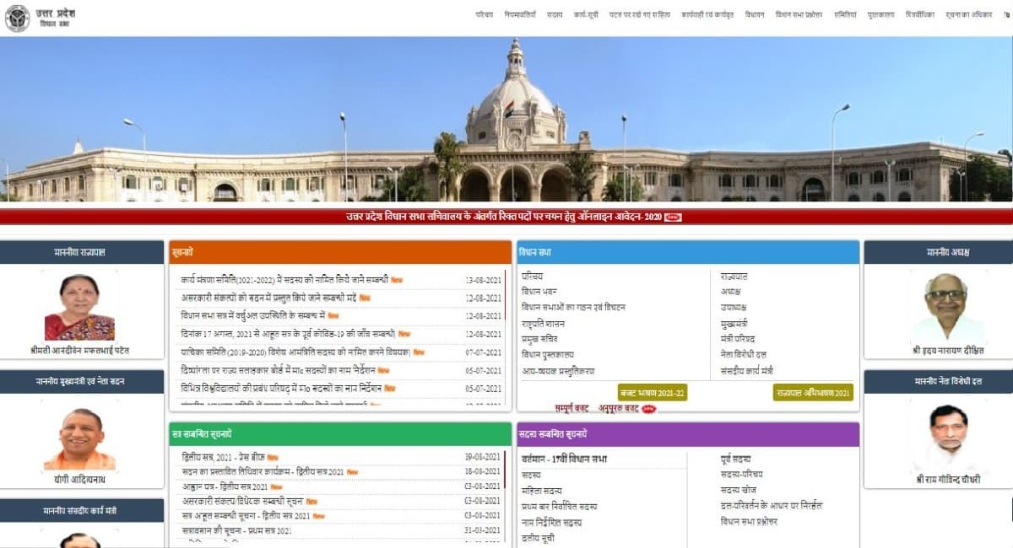The width and height of the screenshot is (1013, 548).
Task: Open the श्री राम गोविन्द चौधरी name link
Action: [947, 479]
